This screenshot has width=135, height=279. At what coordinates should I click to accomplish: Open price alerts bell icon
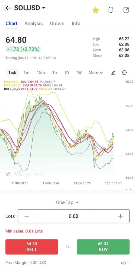(111, 10)
